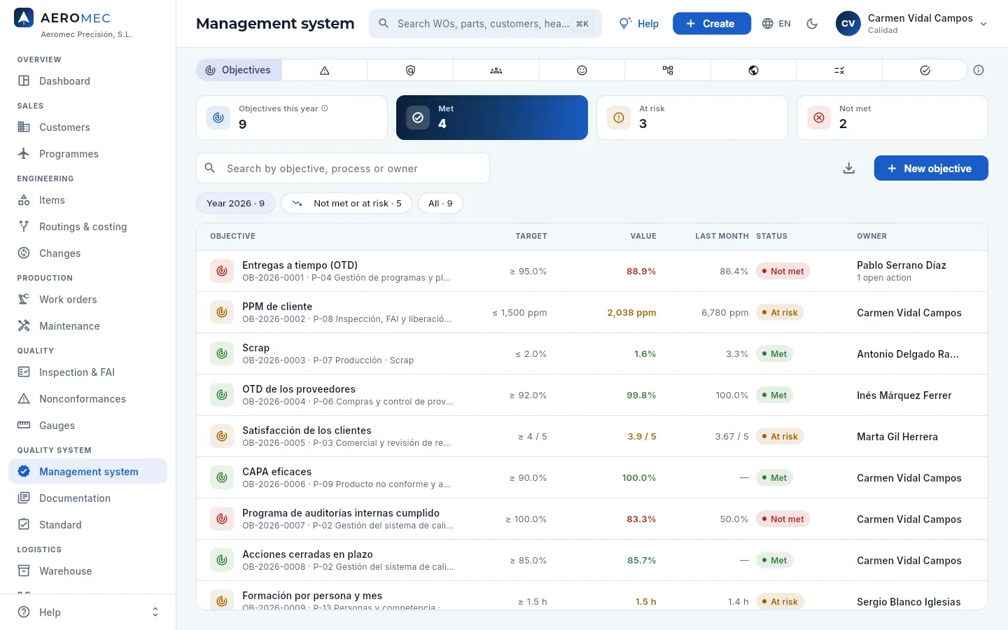
Task: Select the Met summary card
Action: [492, 118]
